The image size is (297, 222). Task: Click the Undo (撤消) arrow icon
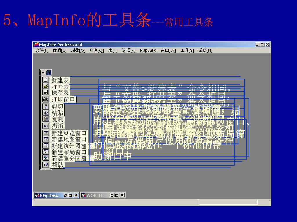pyautogui.click(x=46, y=126)
